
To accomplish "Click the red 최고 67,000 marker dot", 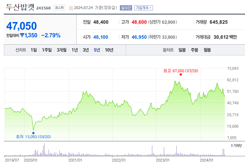I will [x=181, y=74].
